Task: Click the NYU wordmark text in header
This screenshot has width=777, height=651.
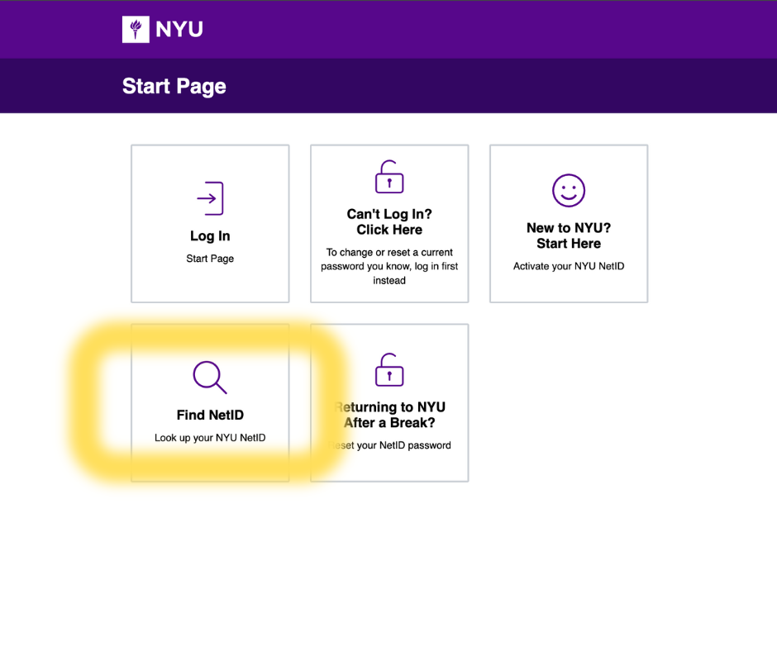Action: click(179, 30)
